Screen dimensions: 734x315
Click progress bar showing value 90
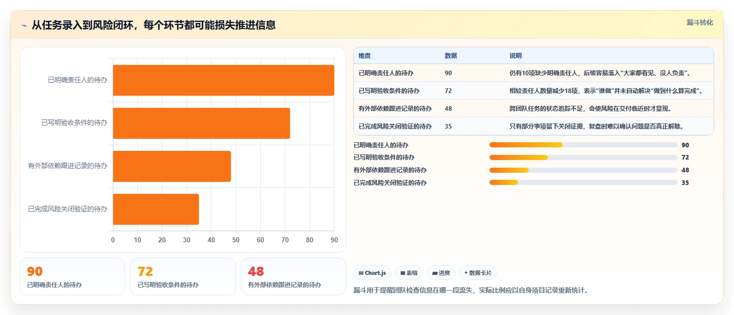tap(583, 145)
